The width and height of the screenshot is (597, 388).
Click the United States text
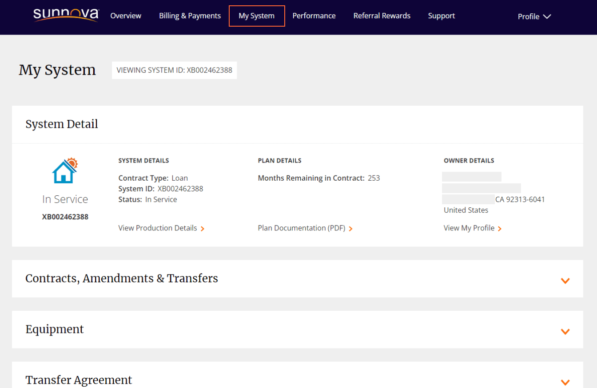[466, 210]
